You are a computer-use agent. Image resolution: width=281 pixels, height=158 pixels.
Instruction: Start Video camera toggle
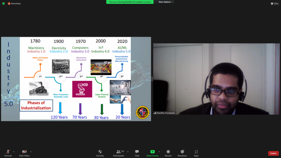tap(24, 153)
